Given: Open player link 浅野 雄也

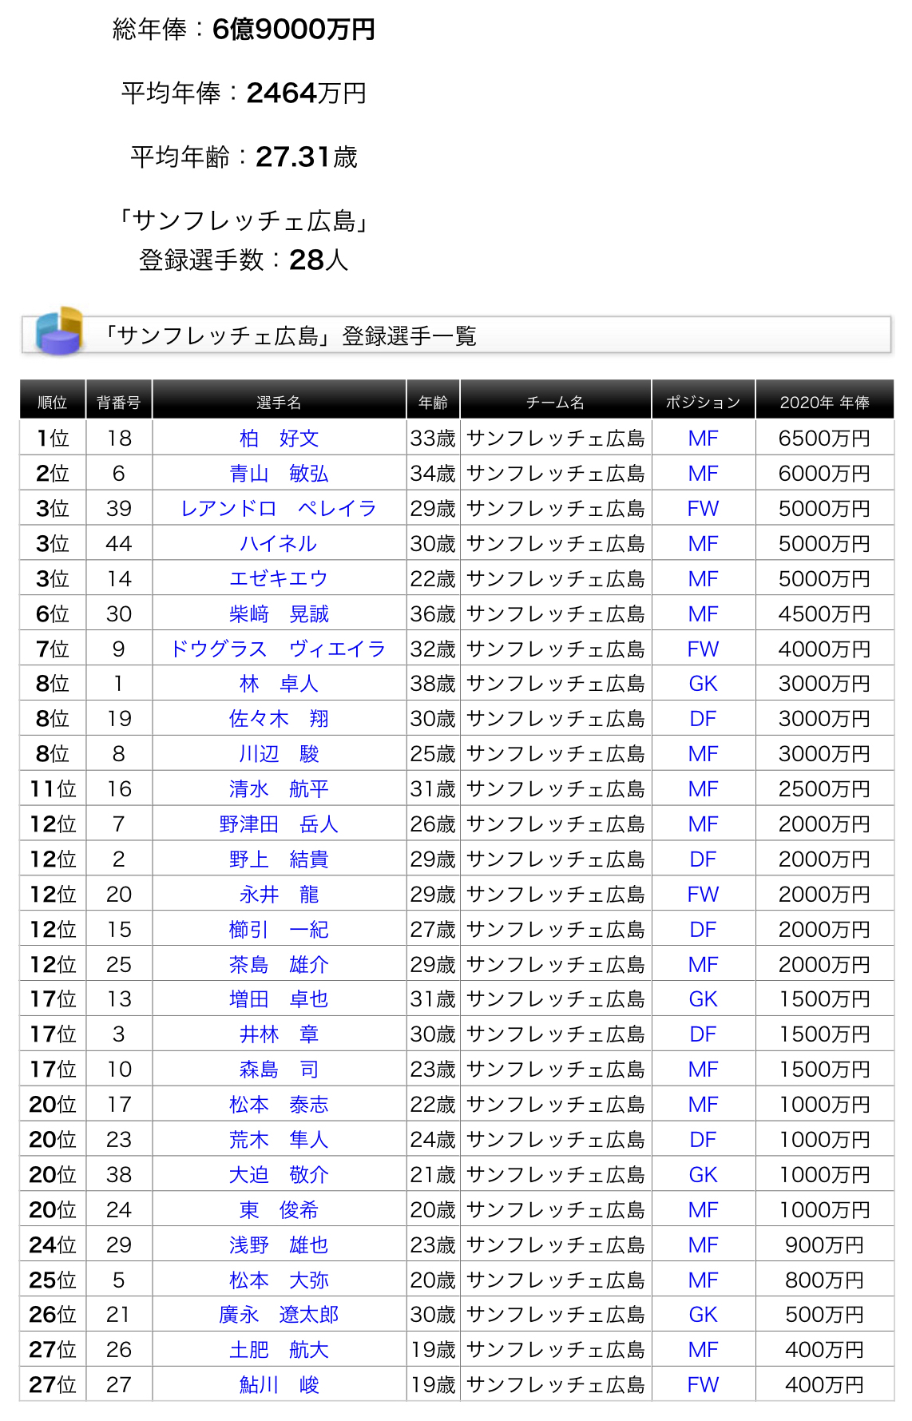Looking at the screenshot, I should (x=279, y=1245).
